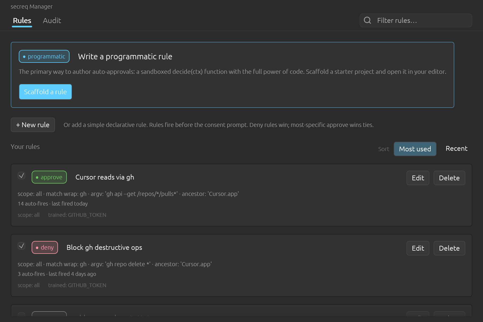Edit the Block gh destructive ops rule

pyautogui.click(x=418, y=248)
